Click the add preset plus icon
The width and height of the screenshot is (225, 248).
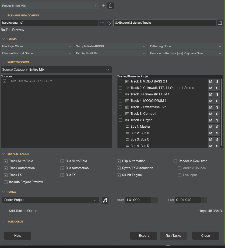pos(104,6)
